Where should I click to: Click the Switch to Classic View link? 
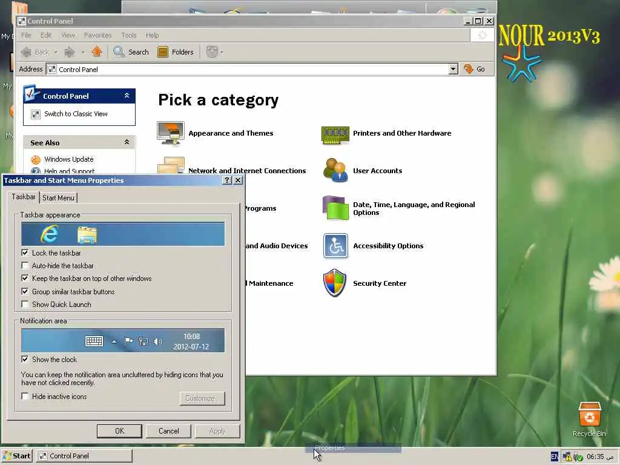pos(76,114)
